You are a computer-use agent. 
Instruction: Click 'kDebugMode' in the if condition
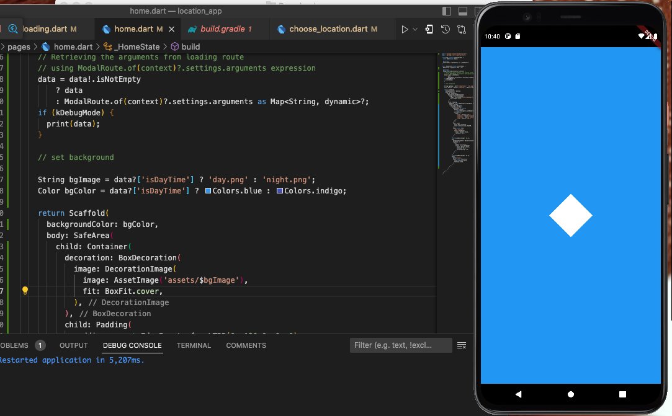pos(78,113)
